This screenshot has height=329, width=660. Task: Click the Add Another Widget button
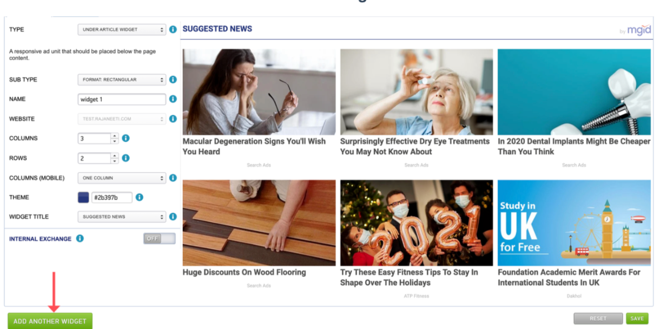(50, 321)
